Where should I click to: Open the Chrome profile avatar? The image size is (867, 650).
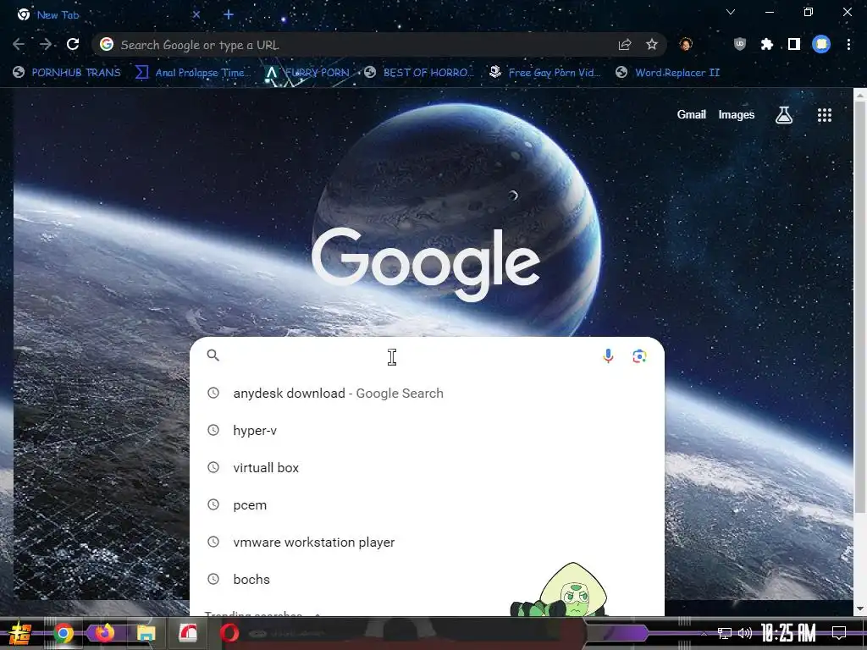pyautogui.click(x=821, y=44)
